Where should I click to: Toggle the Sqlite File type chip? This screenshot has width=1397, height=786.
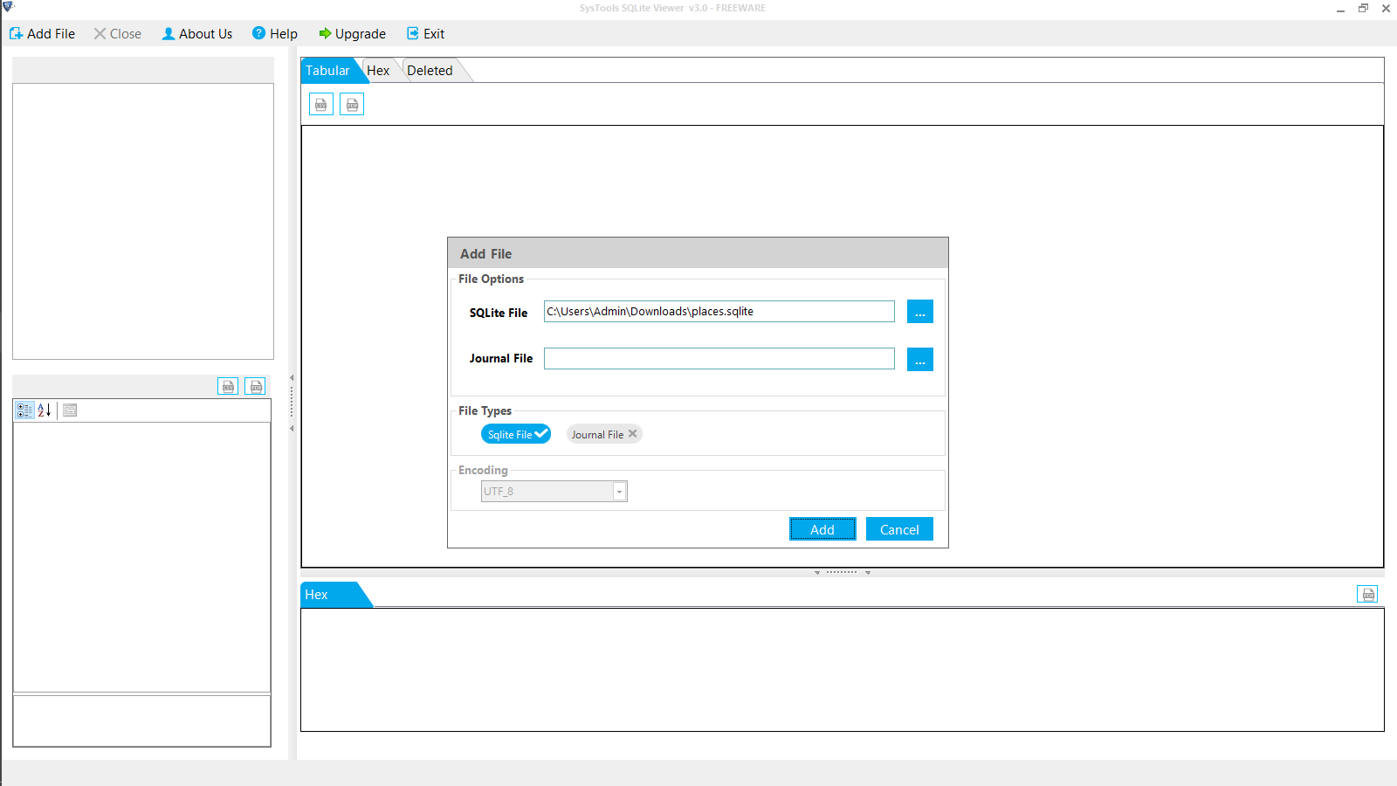click(516, 434)
